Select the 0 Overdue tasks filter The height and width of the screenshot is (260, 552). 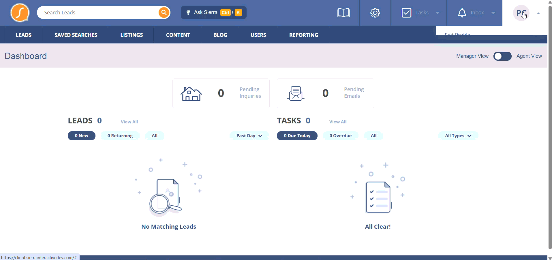[341, 136]
